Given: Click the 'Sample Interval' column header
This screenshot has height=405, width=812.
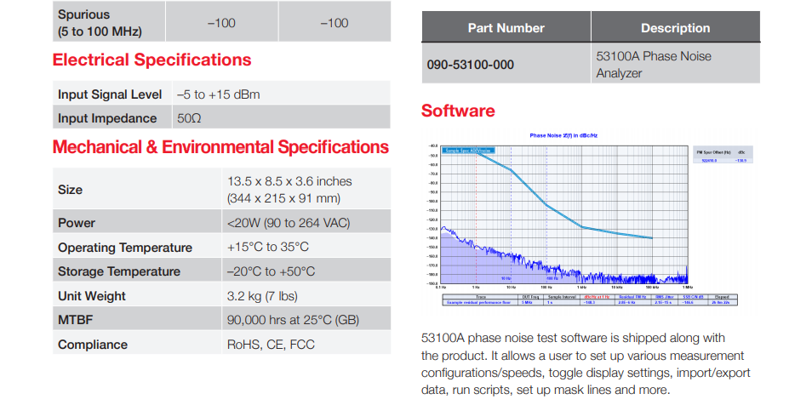Looking at the screenshot, I should [562, 297].
